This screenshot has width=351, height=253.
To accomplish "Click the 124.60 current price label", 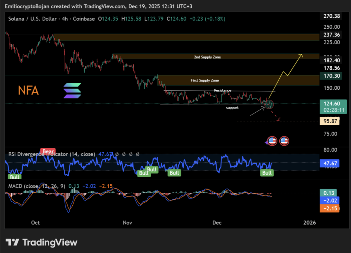I will [x=329, y=103].
